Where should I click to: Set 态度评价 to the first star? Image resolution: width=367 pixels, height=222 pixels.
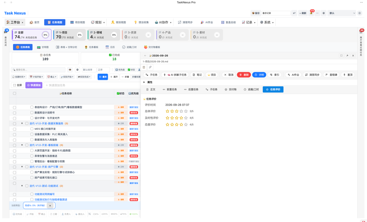[x=168, y=124]
